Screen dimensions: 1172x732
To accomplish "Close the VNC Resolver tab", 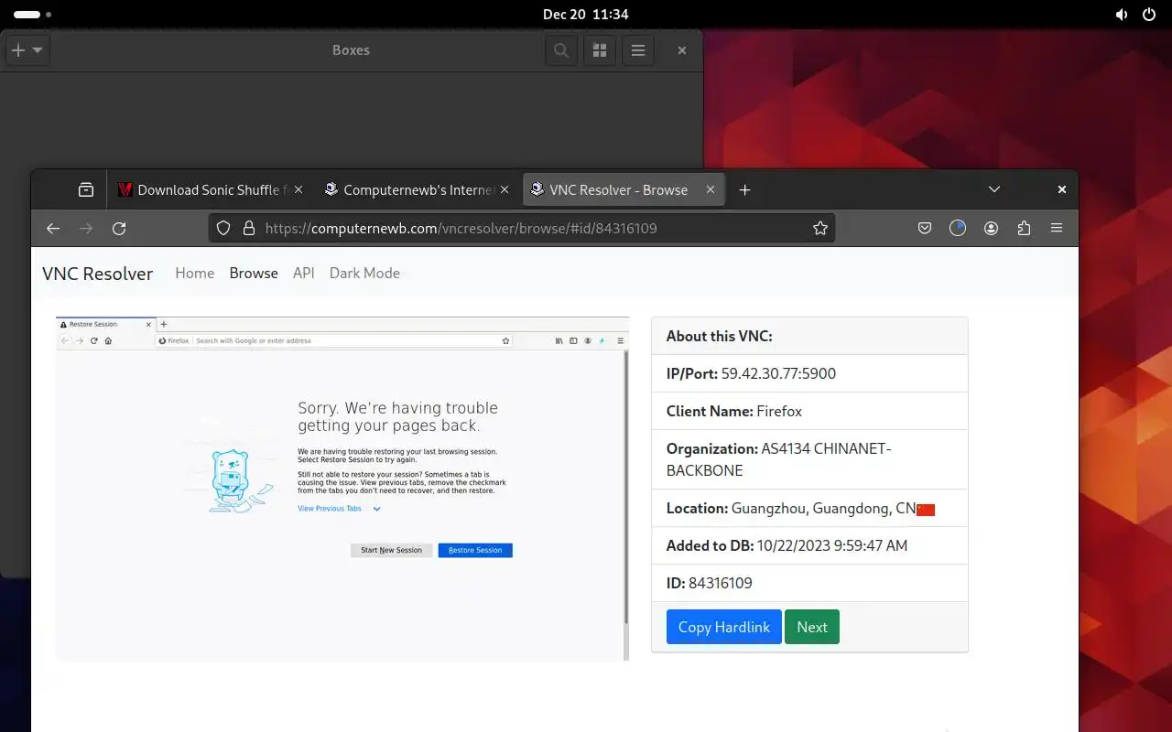I will click(711, 190).
